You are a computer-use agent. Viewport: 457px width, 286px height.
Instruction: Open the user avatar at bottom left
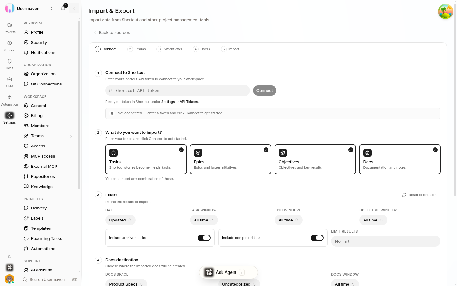click(x=10, y=279)
